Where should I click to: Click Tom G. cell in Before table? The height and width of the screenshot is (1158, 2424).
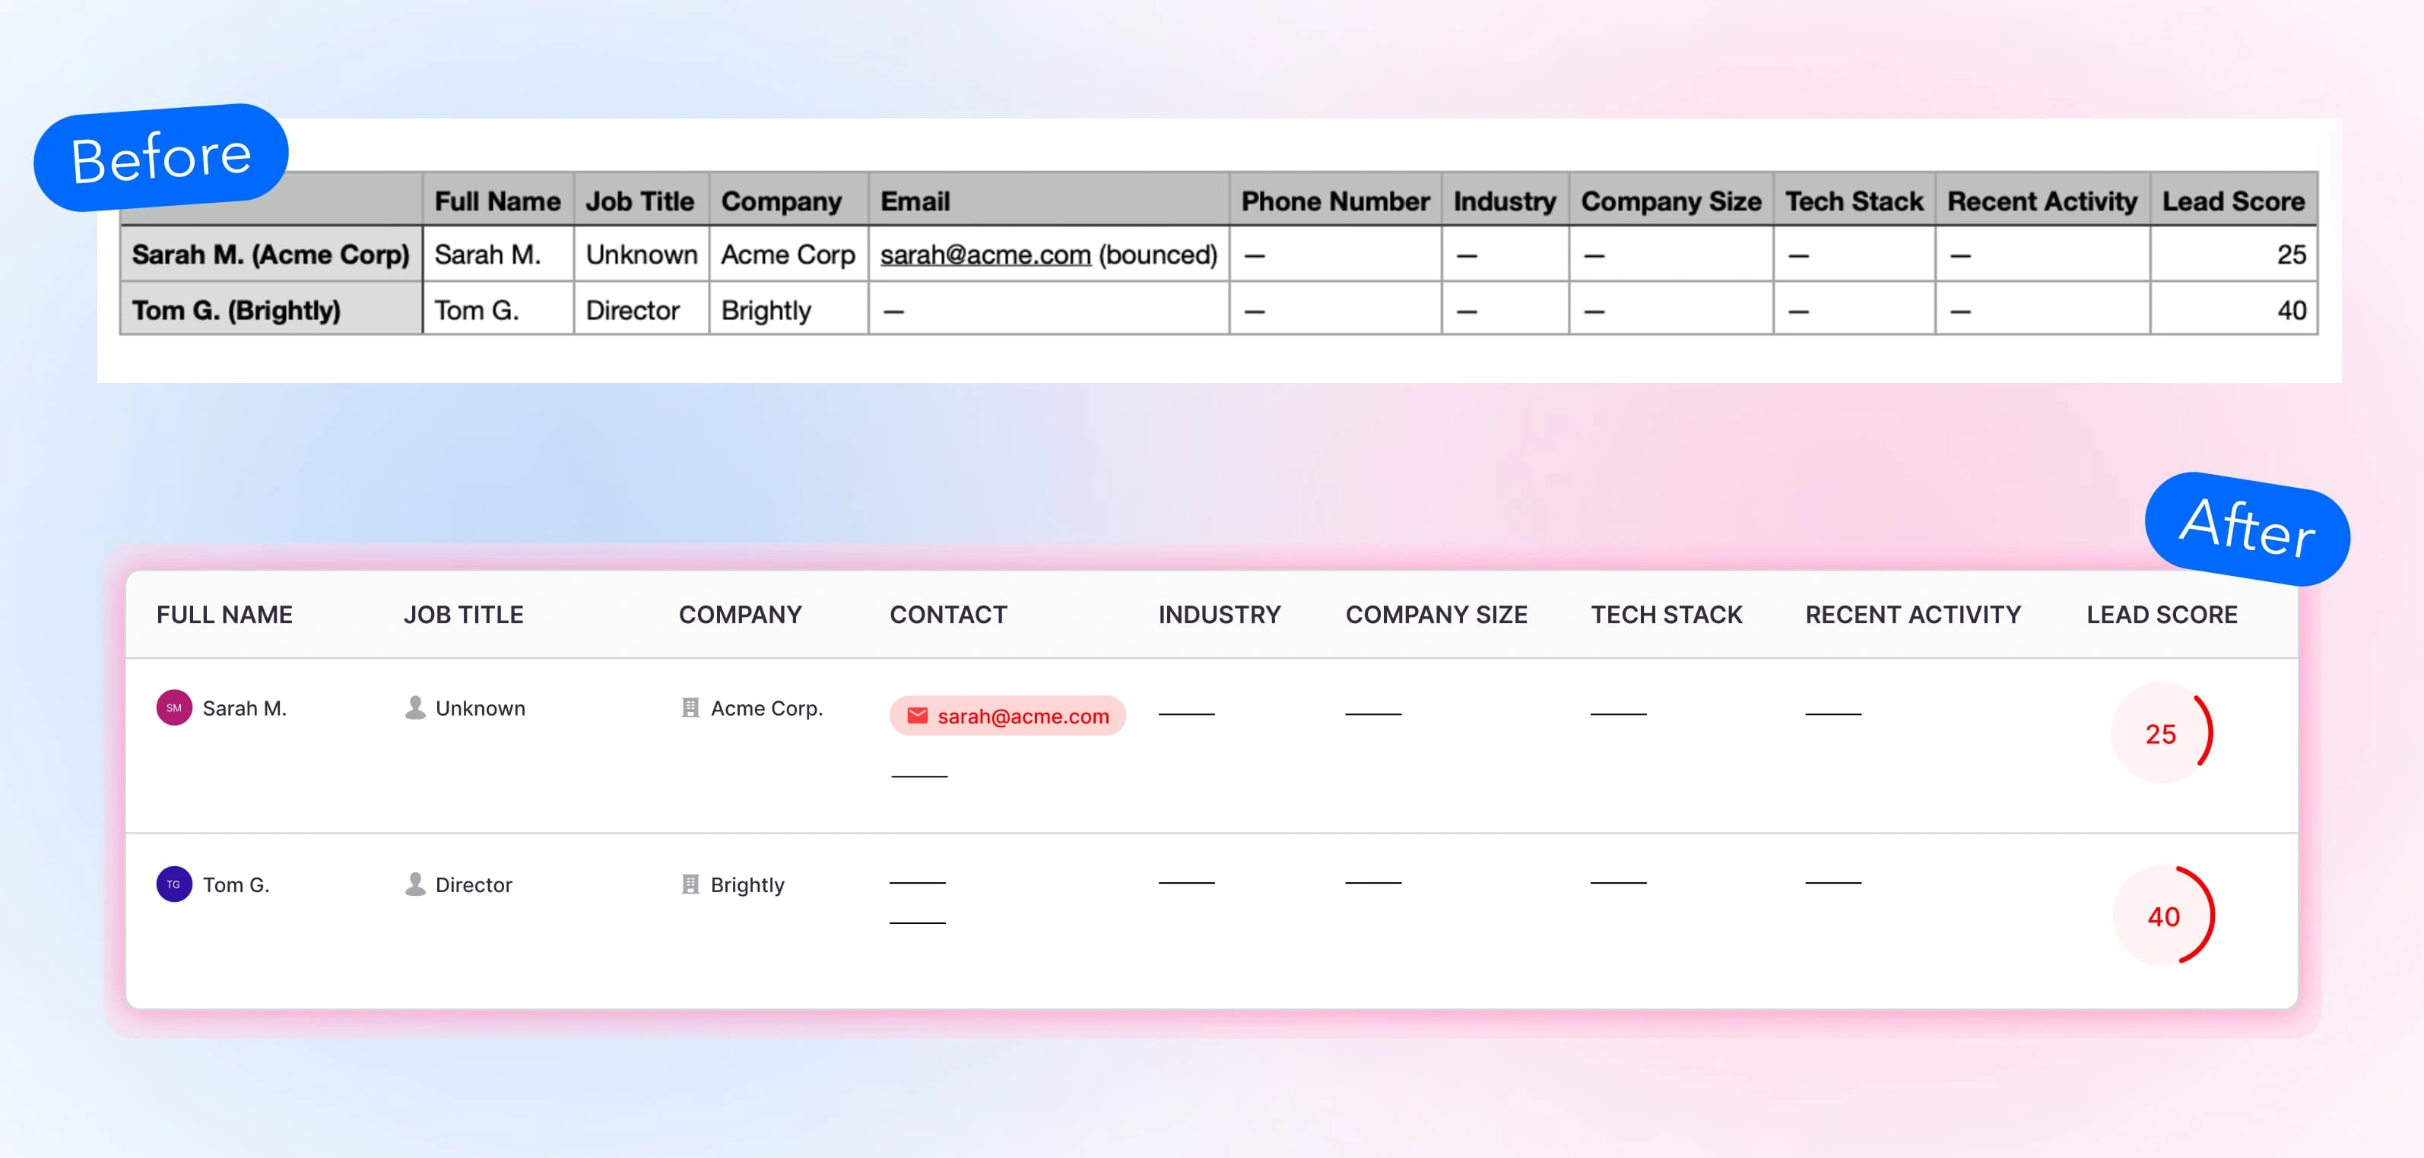pos(499,309)
